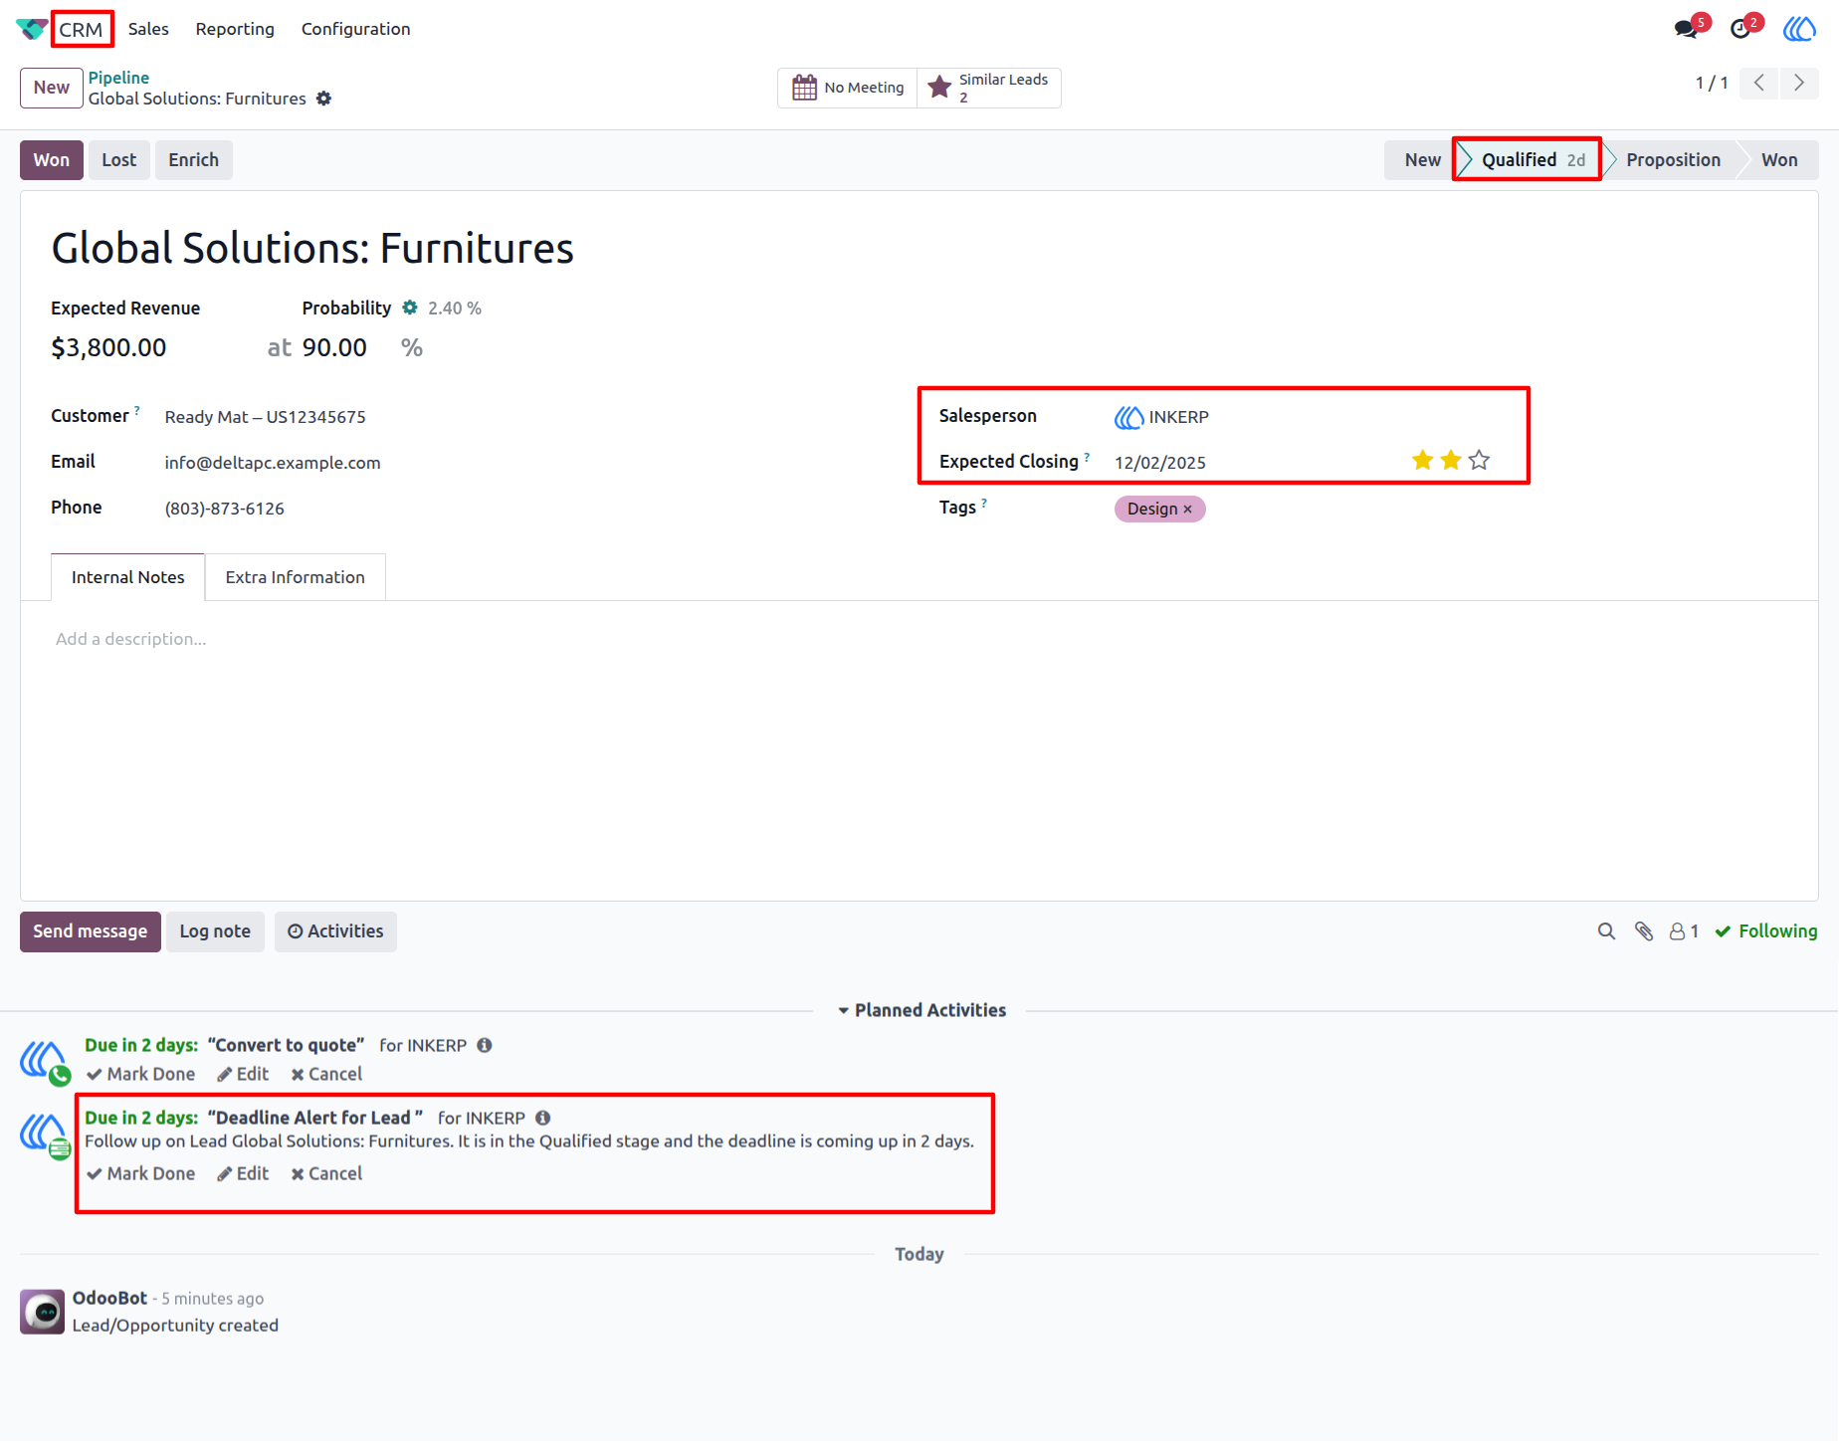Open the Configuration menu
Image resolution: width=1839 pixels, height=1443 pixels.
point(356,29)
